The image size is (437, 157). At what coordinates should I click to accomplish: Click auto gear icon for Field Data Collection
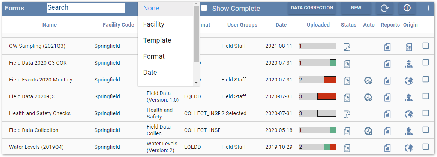point(368,131)
